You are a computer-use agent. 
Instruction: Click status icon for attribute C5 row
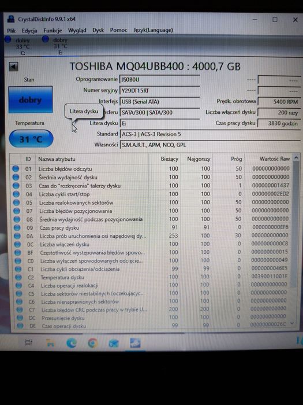19,293
